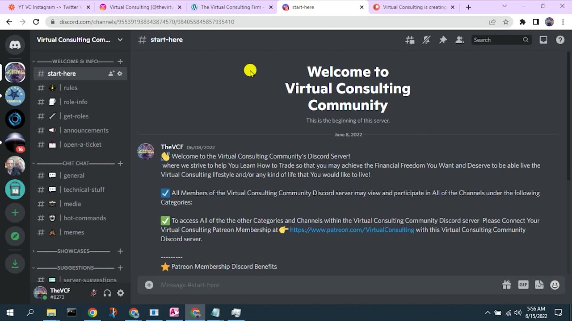Create channel in SHOWCASES plus
572x321 pixels.
coord(120,251)
